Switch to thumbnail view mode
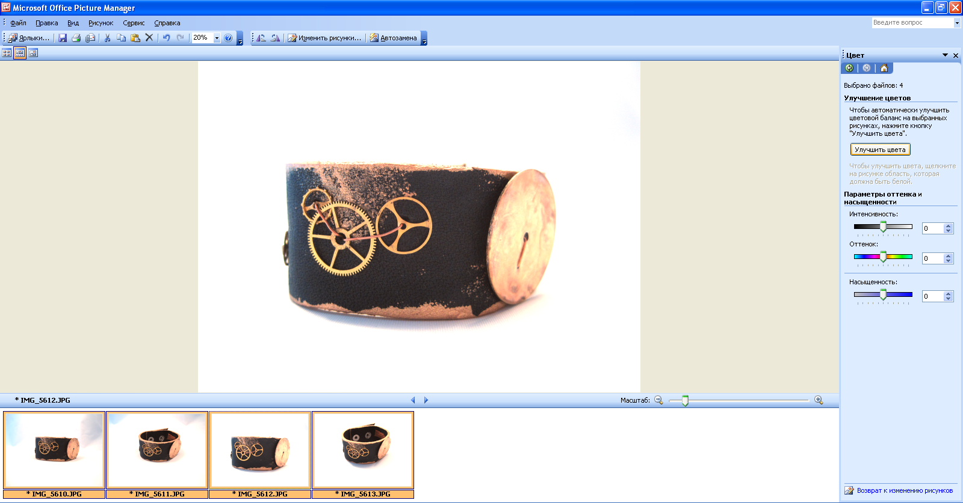 pyautogui.click(x=7, y=53)
